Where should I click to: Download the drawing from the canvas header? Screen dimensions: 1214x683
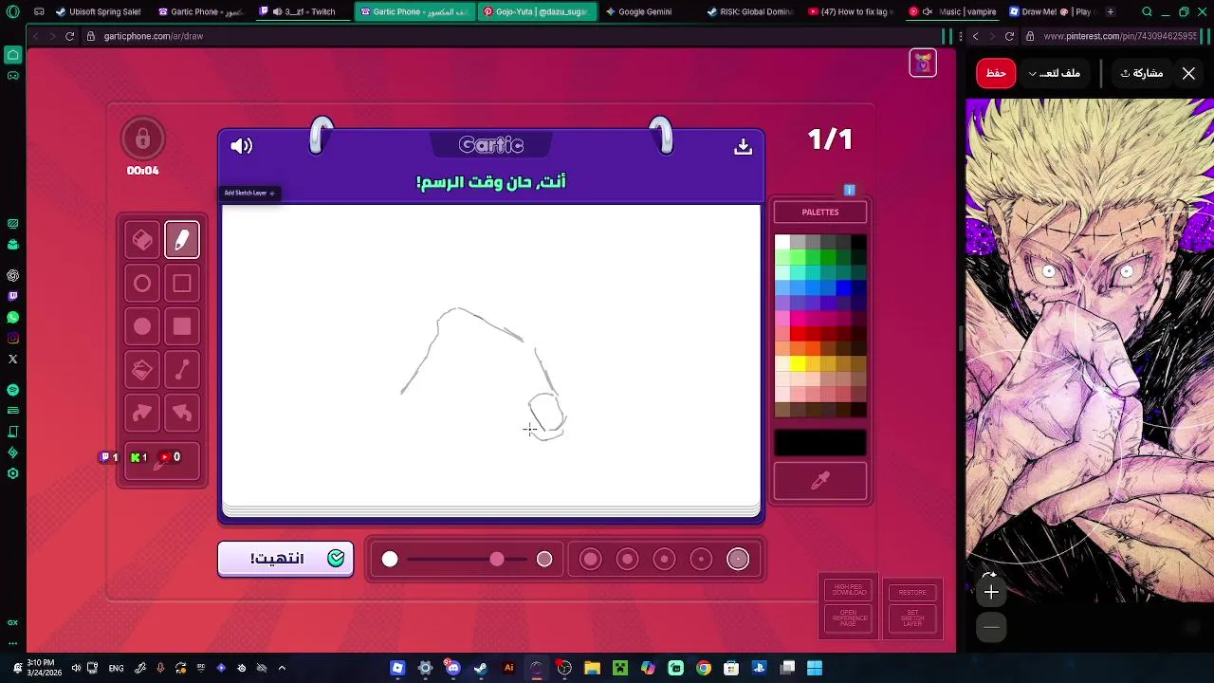(x=743, y=146)
